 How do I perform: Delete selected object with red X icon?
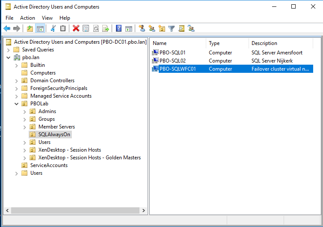coord(76,28)
